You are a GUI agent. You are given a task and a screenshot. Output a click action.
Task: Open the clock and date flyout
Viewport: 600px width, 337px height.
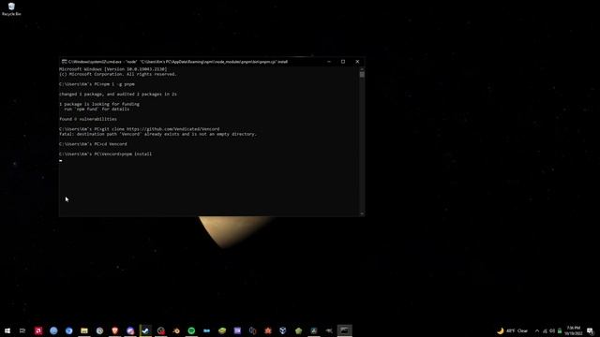point(573,330)
